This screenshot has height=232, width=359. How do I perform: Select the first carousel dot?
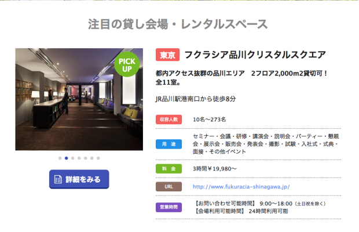coord(60,158)
